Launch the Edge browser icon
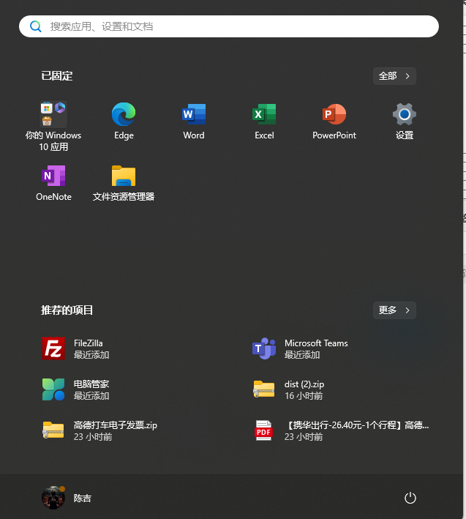 tap(124, 114)
